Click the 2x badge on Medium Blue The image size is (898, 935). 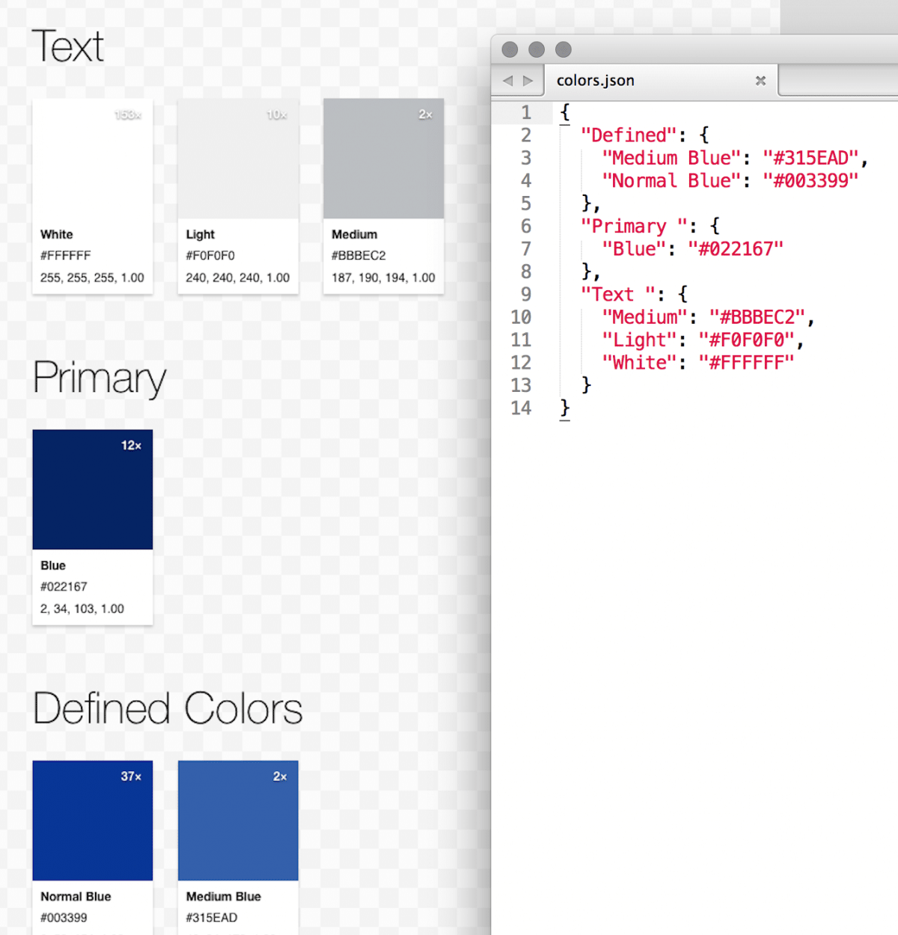(280, 777)
